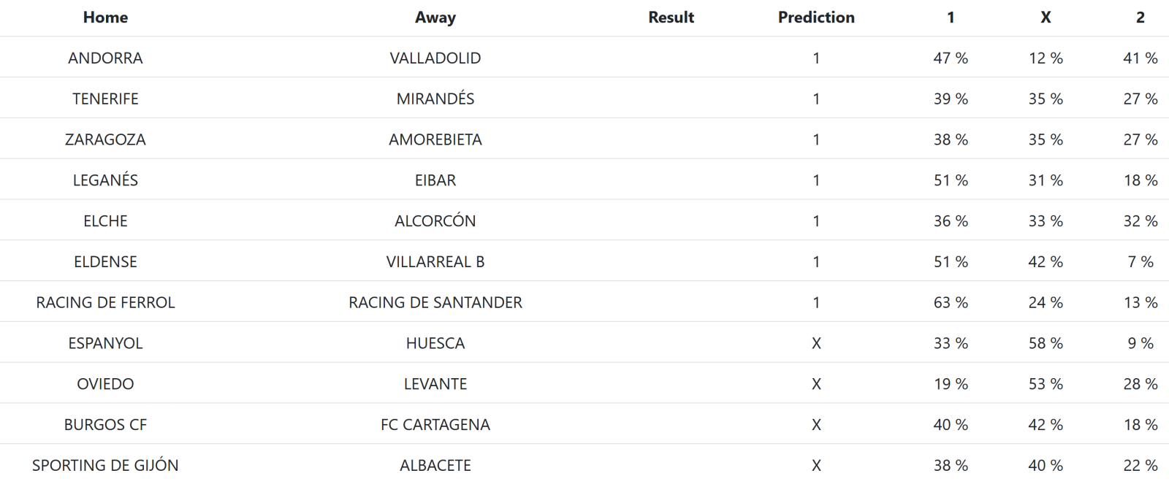Click RACING DE SANTANDER in Away column
This screenshot has width=1169, height=484.
point(435,302)
